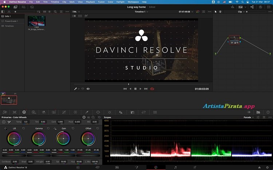Image resolution: width=273 pixels, height=170 pixels.
Task: Click the Home project manager icon
Action: (x=259, y=167)
